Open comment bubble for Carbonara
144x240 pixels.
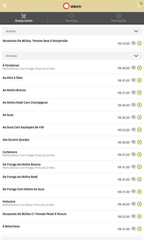tap(134, 154)
